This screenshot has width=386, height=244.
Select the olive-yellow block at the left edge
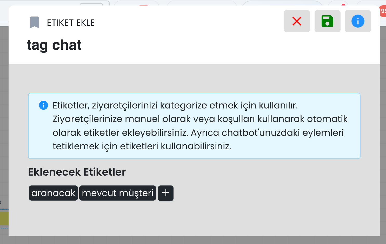[4, 219]
